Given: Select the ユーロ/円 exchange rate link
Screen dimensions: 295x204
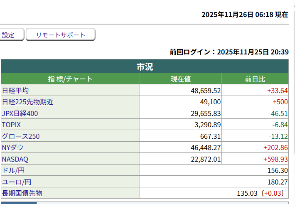Looking at the screenshot, I should coord(17,182).
